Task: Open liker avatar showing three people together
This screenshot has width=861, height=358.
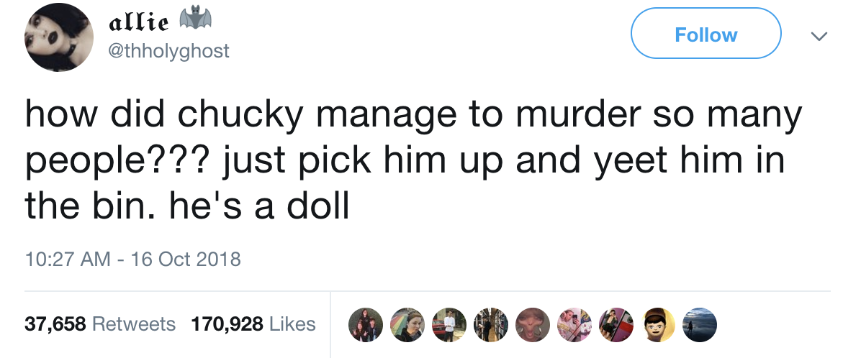Action: point(364,324)
